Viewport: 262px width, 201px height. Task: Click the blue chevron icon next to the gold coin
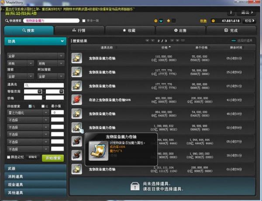pos(161,21)
